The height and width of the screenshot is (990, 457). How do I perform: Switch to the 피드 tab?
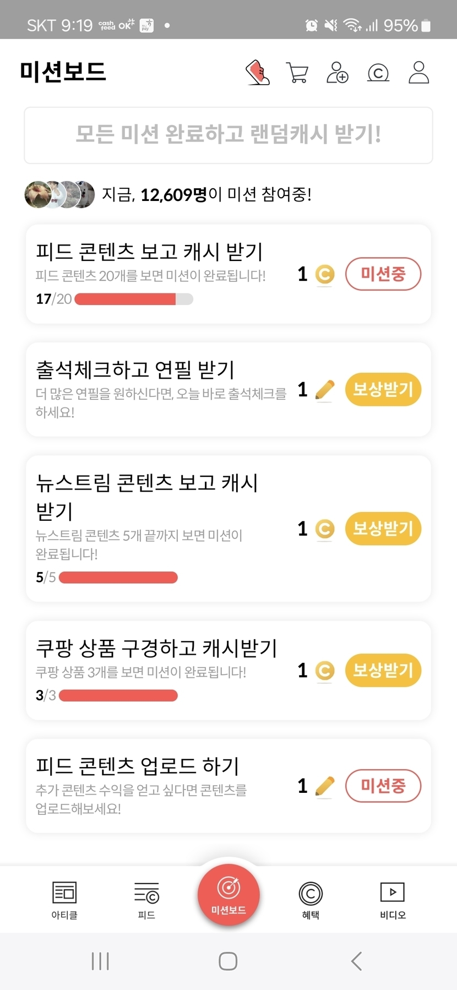pos(146,900)
